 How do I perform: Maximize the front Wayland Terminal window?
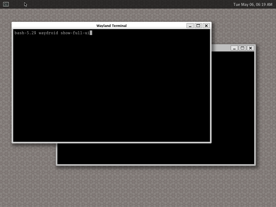pos(198,26)
